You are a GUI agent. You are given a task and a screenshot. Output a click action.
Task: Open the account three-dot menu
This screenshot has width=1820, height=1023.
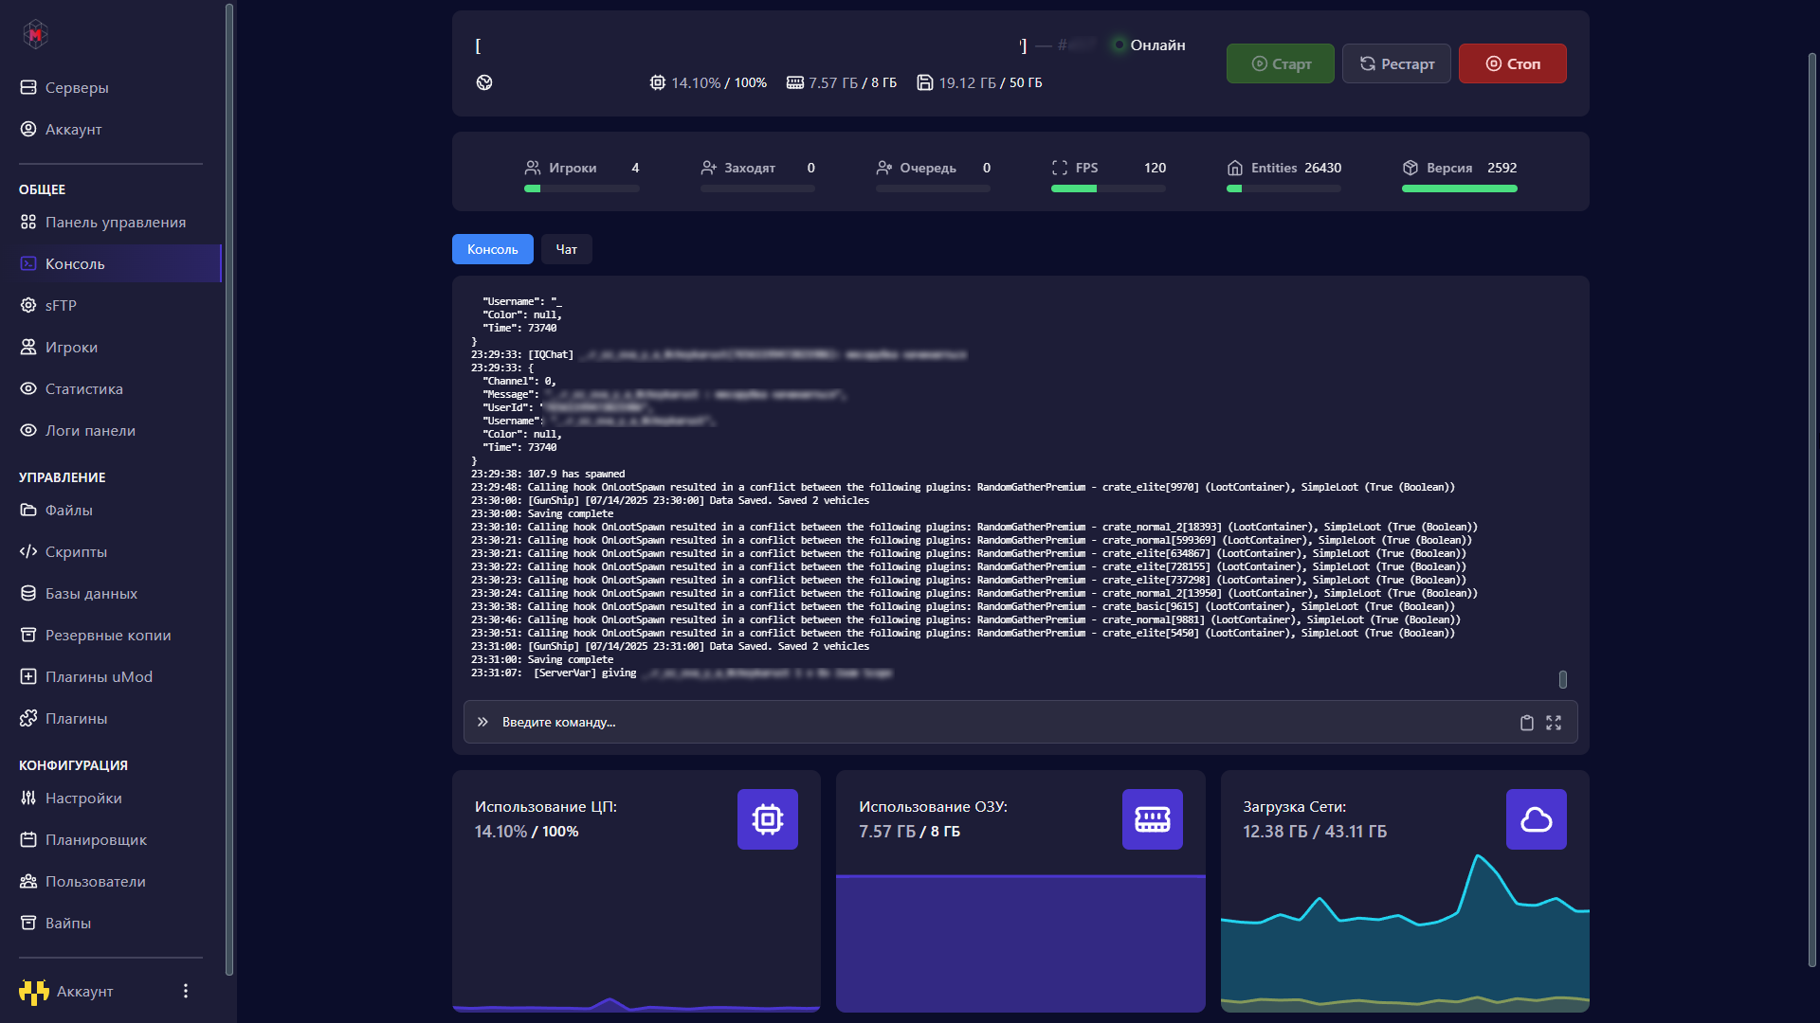coord(186,991)
